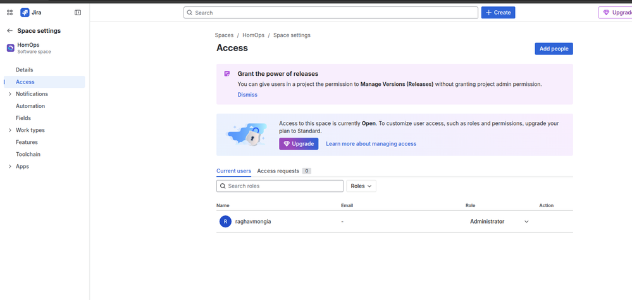Image resolution: width=632 pixels, height=300 pixels.
Task: Click the gem icon on the top Upgrade button
Action: point(606,13)
